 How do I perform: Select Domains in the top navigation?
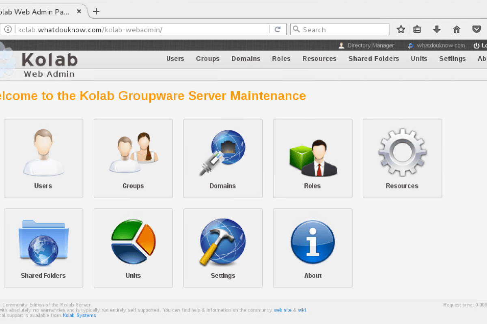246,59
